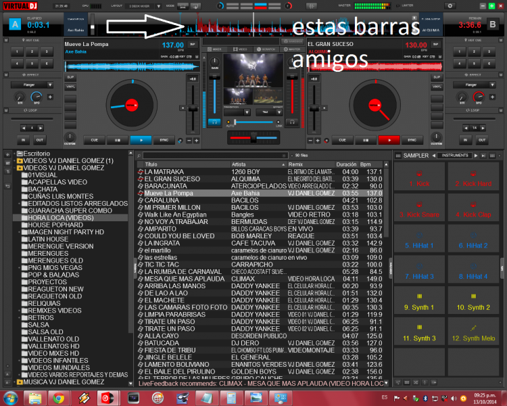Toggle VINYL mode on deck A
Screen dimensions: 507x406
(70, 87)
